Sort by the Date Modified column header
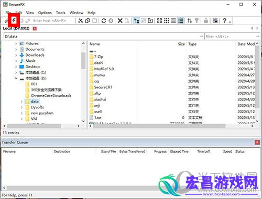Image resolution: width=262 pixels, height=199 pixels. 246,44
